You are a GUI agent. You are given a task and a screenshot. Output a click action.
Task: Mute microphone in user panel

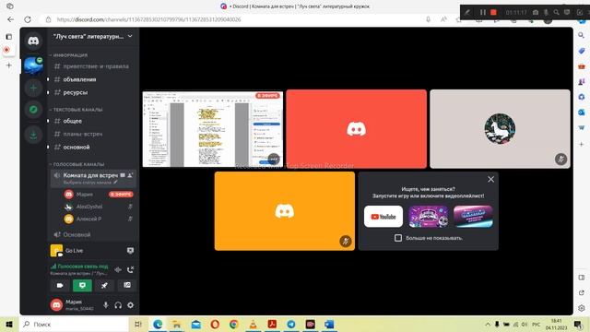click(x=106, y=305)
